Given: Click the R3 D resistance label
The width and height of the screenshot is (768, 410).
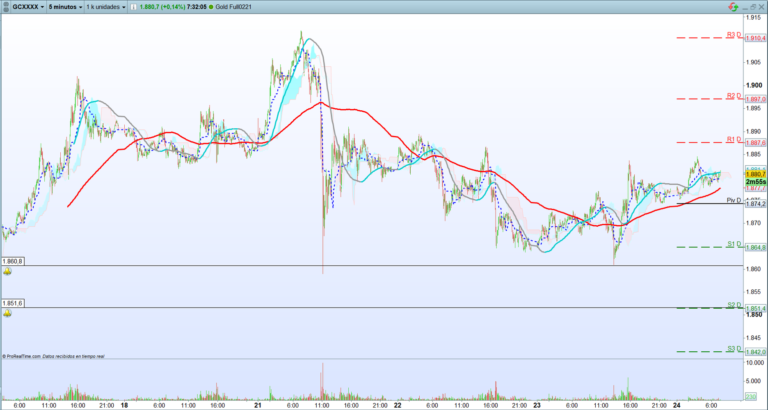Looking at the screenshot, I should point(734,34).
